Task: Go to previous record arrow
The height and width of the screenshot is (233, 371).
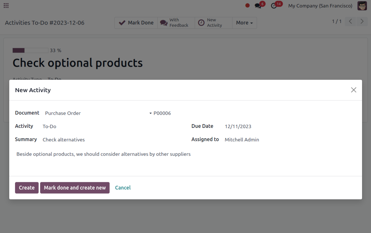Action: [350, 22]
